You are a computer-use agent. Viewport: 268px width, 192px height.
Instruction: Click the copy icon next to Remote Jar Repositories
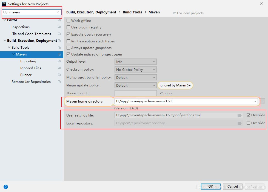pyautogui.click(x=59, y=82)
